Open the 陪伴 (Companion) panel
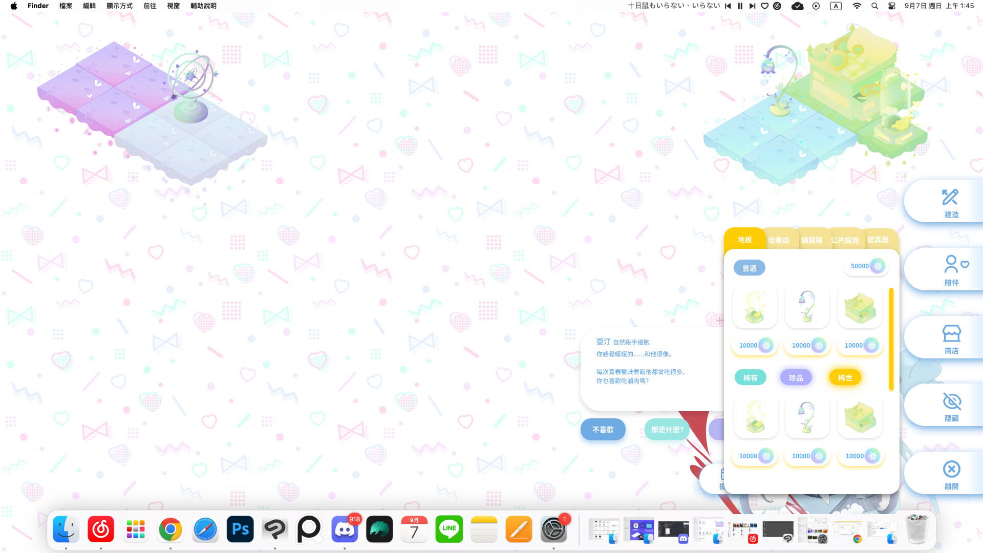 coord(951,269)
